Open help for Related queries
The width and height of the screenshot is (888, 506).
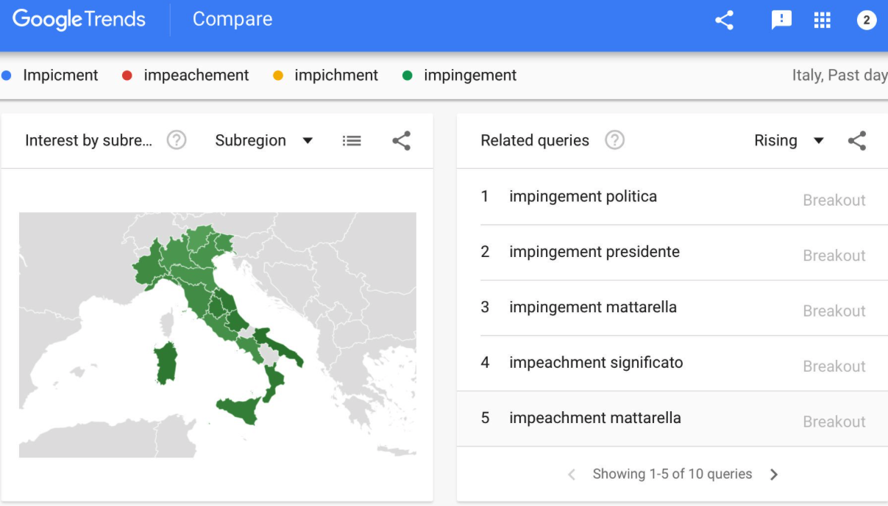[614, 140]
